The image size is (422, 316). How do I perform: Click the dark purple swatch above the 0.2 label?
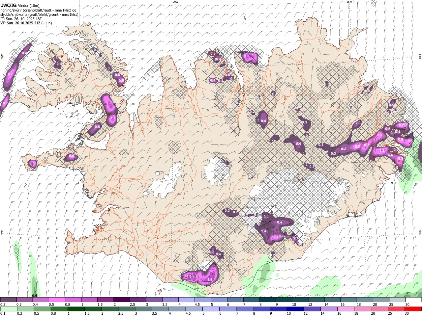(9, 300)
